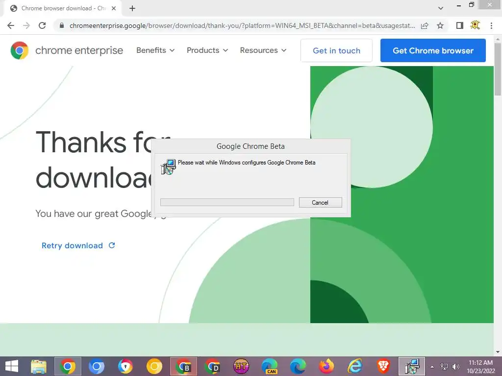Image resolution: width=502 pixels, height=376 pixels.
Task: Open the HT app in taskbar
Action: (241, 366)
